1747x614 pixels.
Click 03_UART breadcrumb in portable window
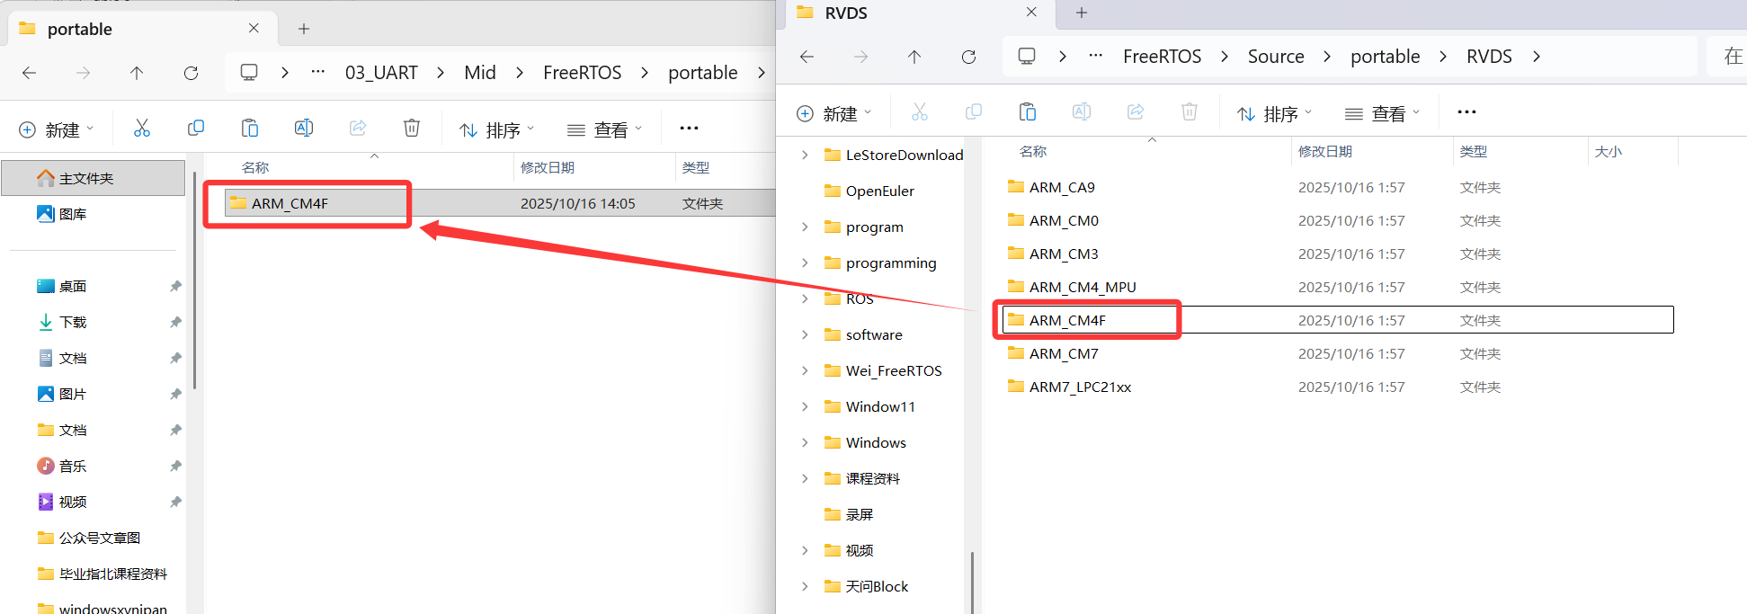pyautogui.click(x=381, y=73)
